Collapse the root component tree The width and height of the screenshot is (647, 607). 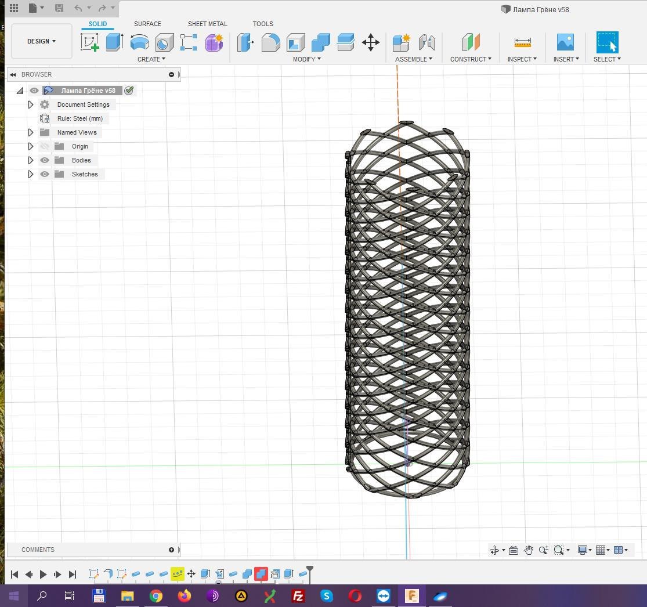[20, 91]
